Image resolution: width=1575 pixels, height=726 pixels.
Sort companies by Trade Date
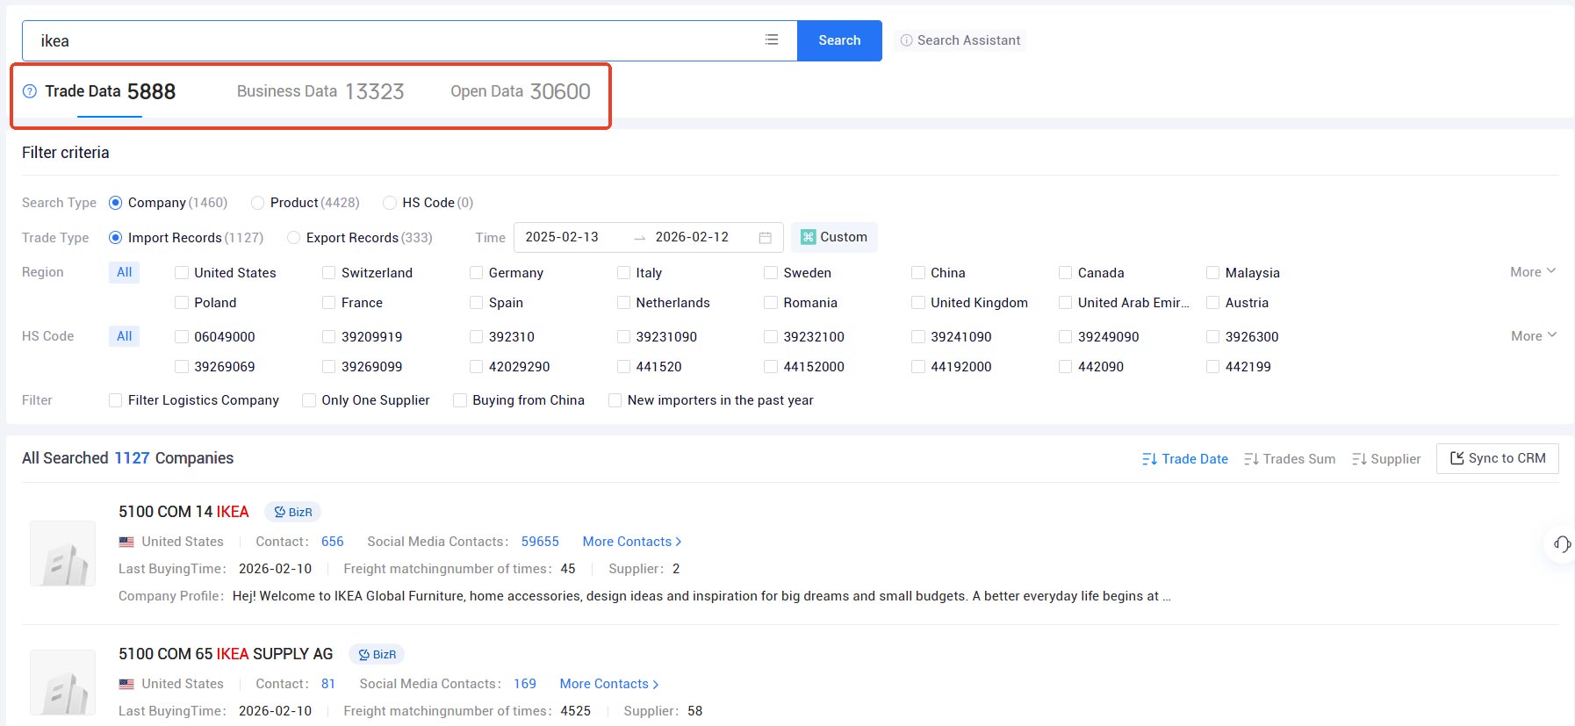1185,459
